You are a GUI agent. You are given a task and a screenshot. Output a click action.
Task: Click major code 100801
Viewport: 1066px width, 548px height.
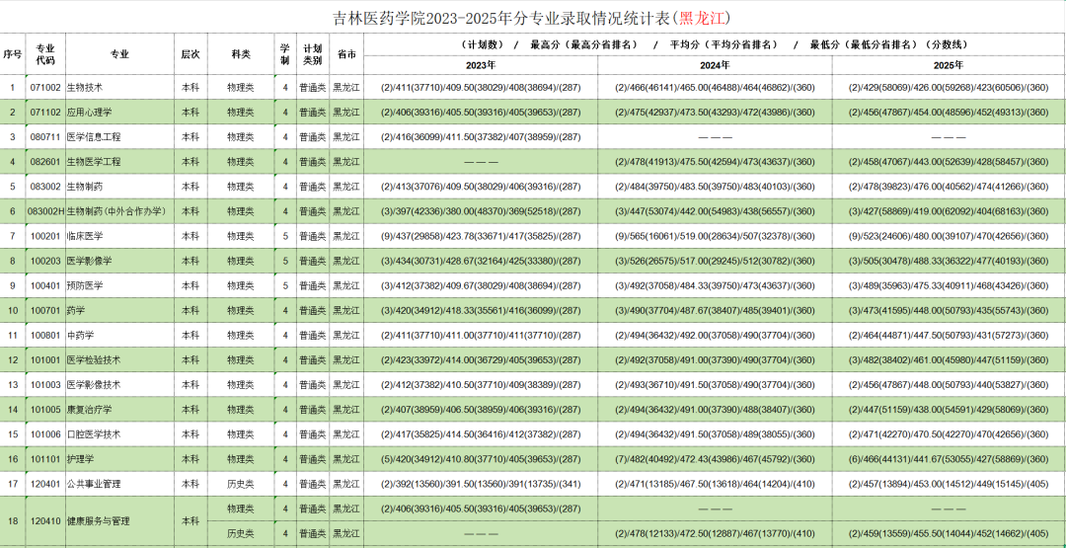click(x=45, y=335)
